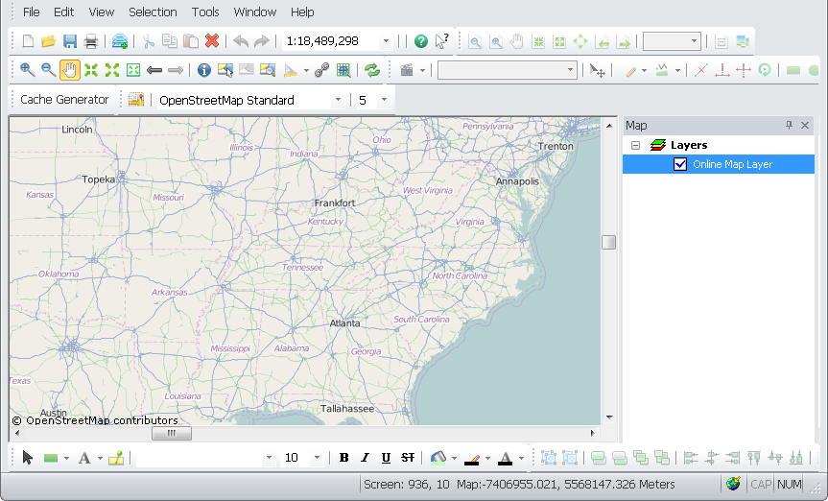Toggle the Pan hand tool
Viewport: 828px width, 501px height.
(x=70, y=70)
